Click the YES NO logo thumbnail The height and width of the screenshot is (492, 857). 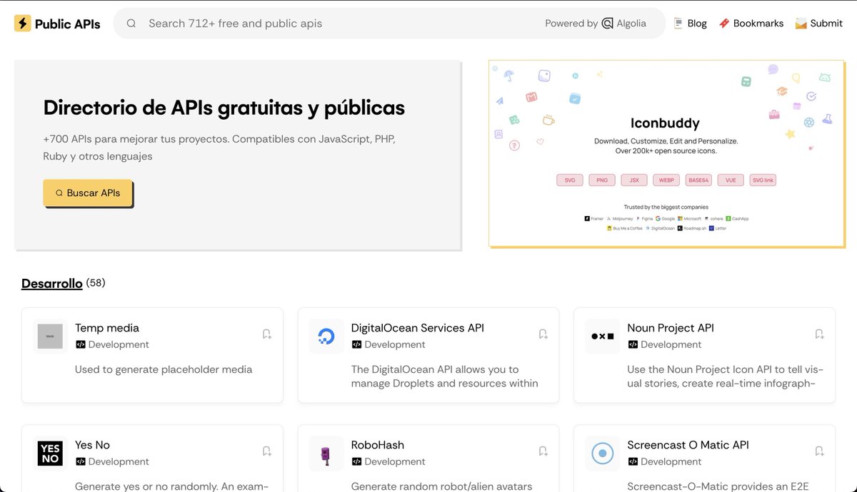[x=50, y=453]
